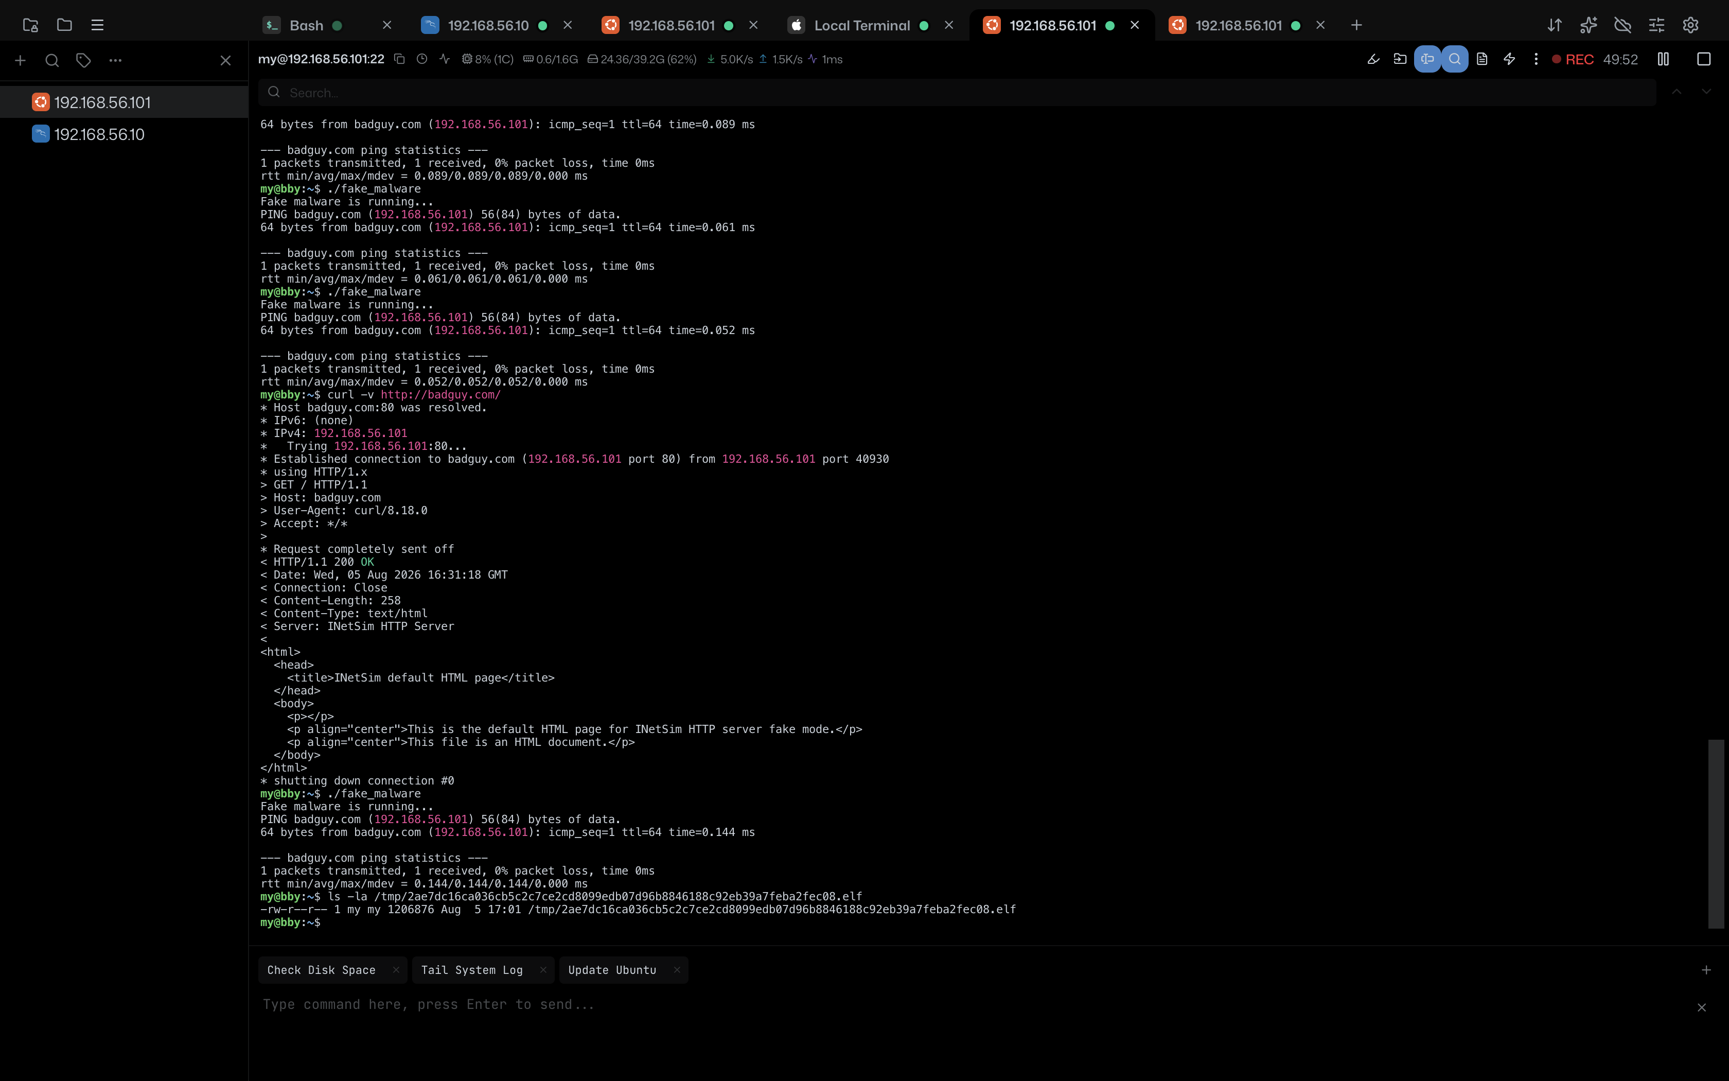Close the hosts sidebar panel
Screen dimensions: 1729x1081
[x=226, y=61]
